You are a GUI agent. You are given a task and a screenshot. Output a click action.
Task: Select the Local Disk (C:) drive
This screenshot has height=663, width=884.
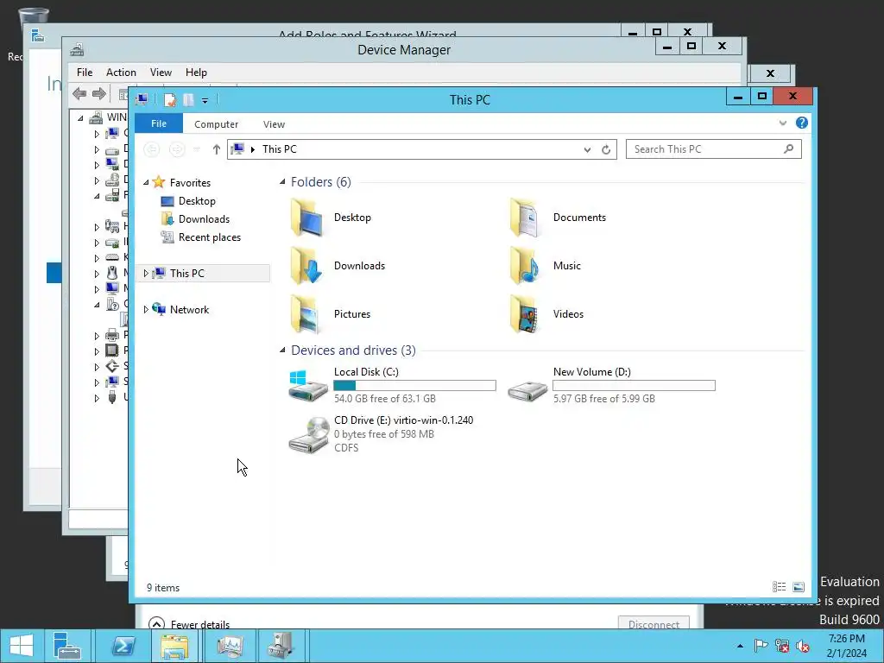click(393, 385)
